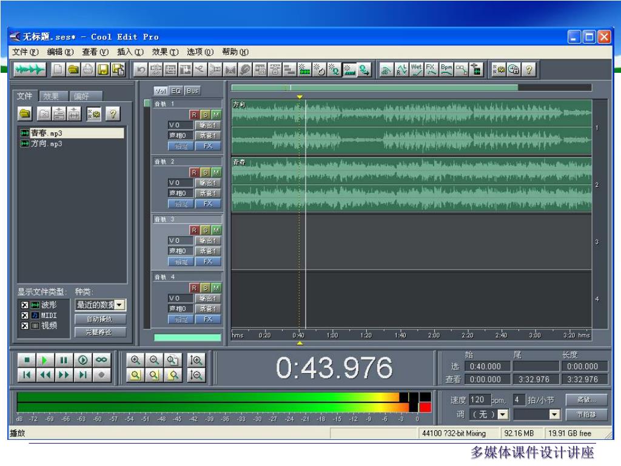Toggle the 波形 file type checkbox

pos(24,305)
